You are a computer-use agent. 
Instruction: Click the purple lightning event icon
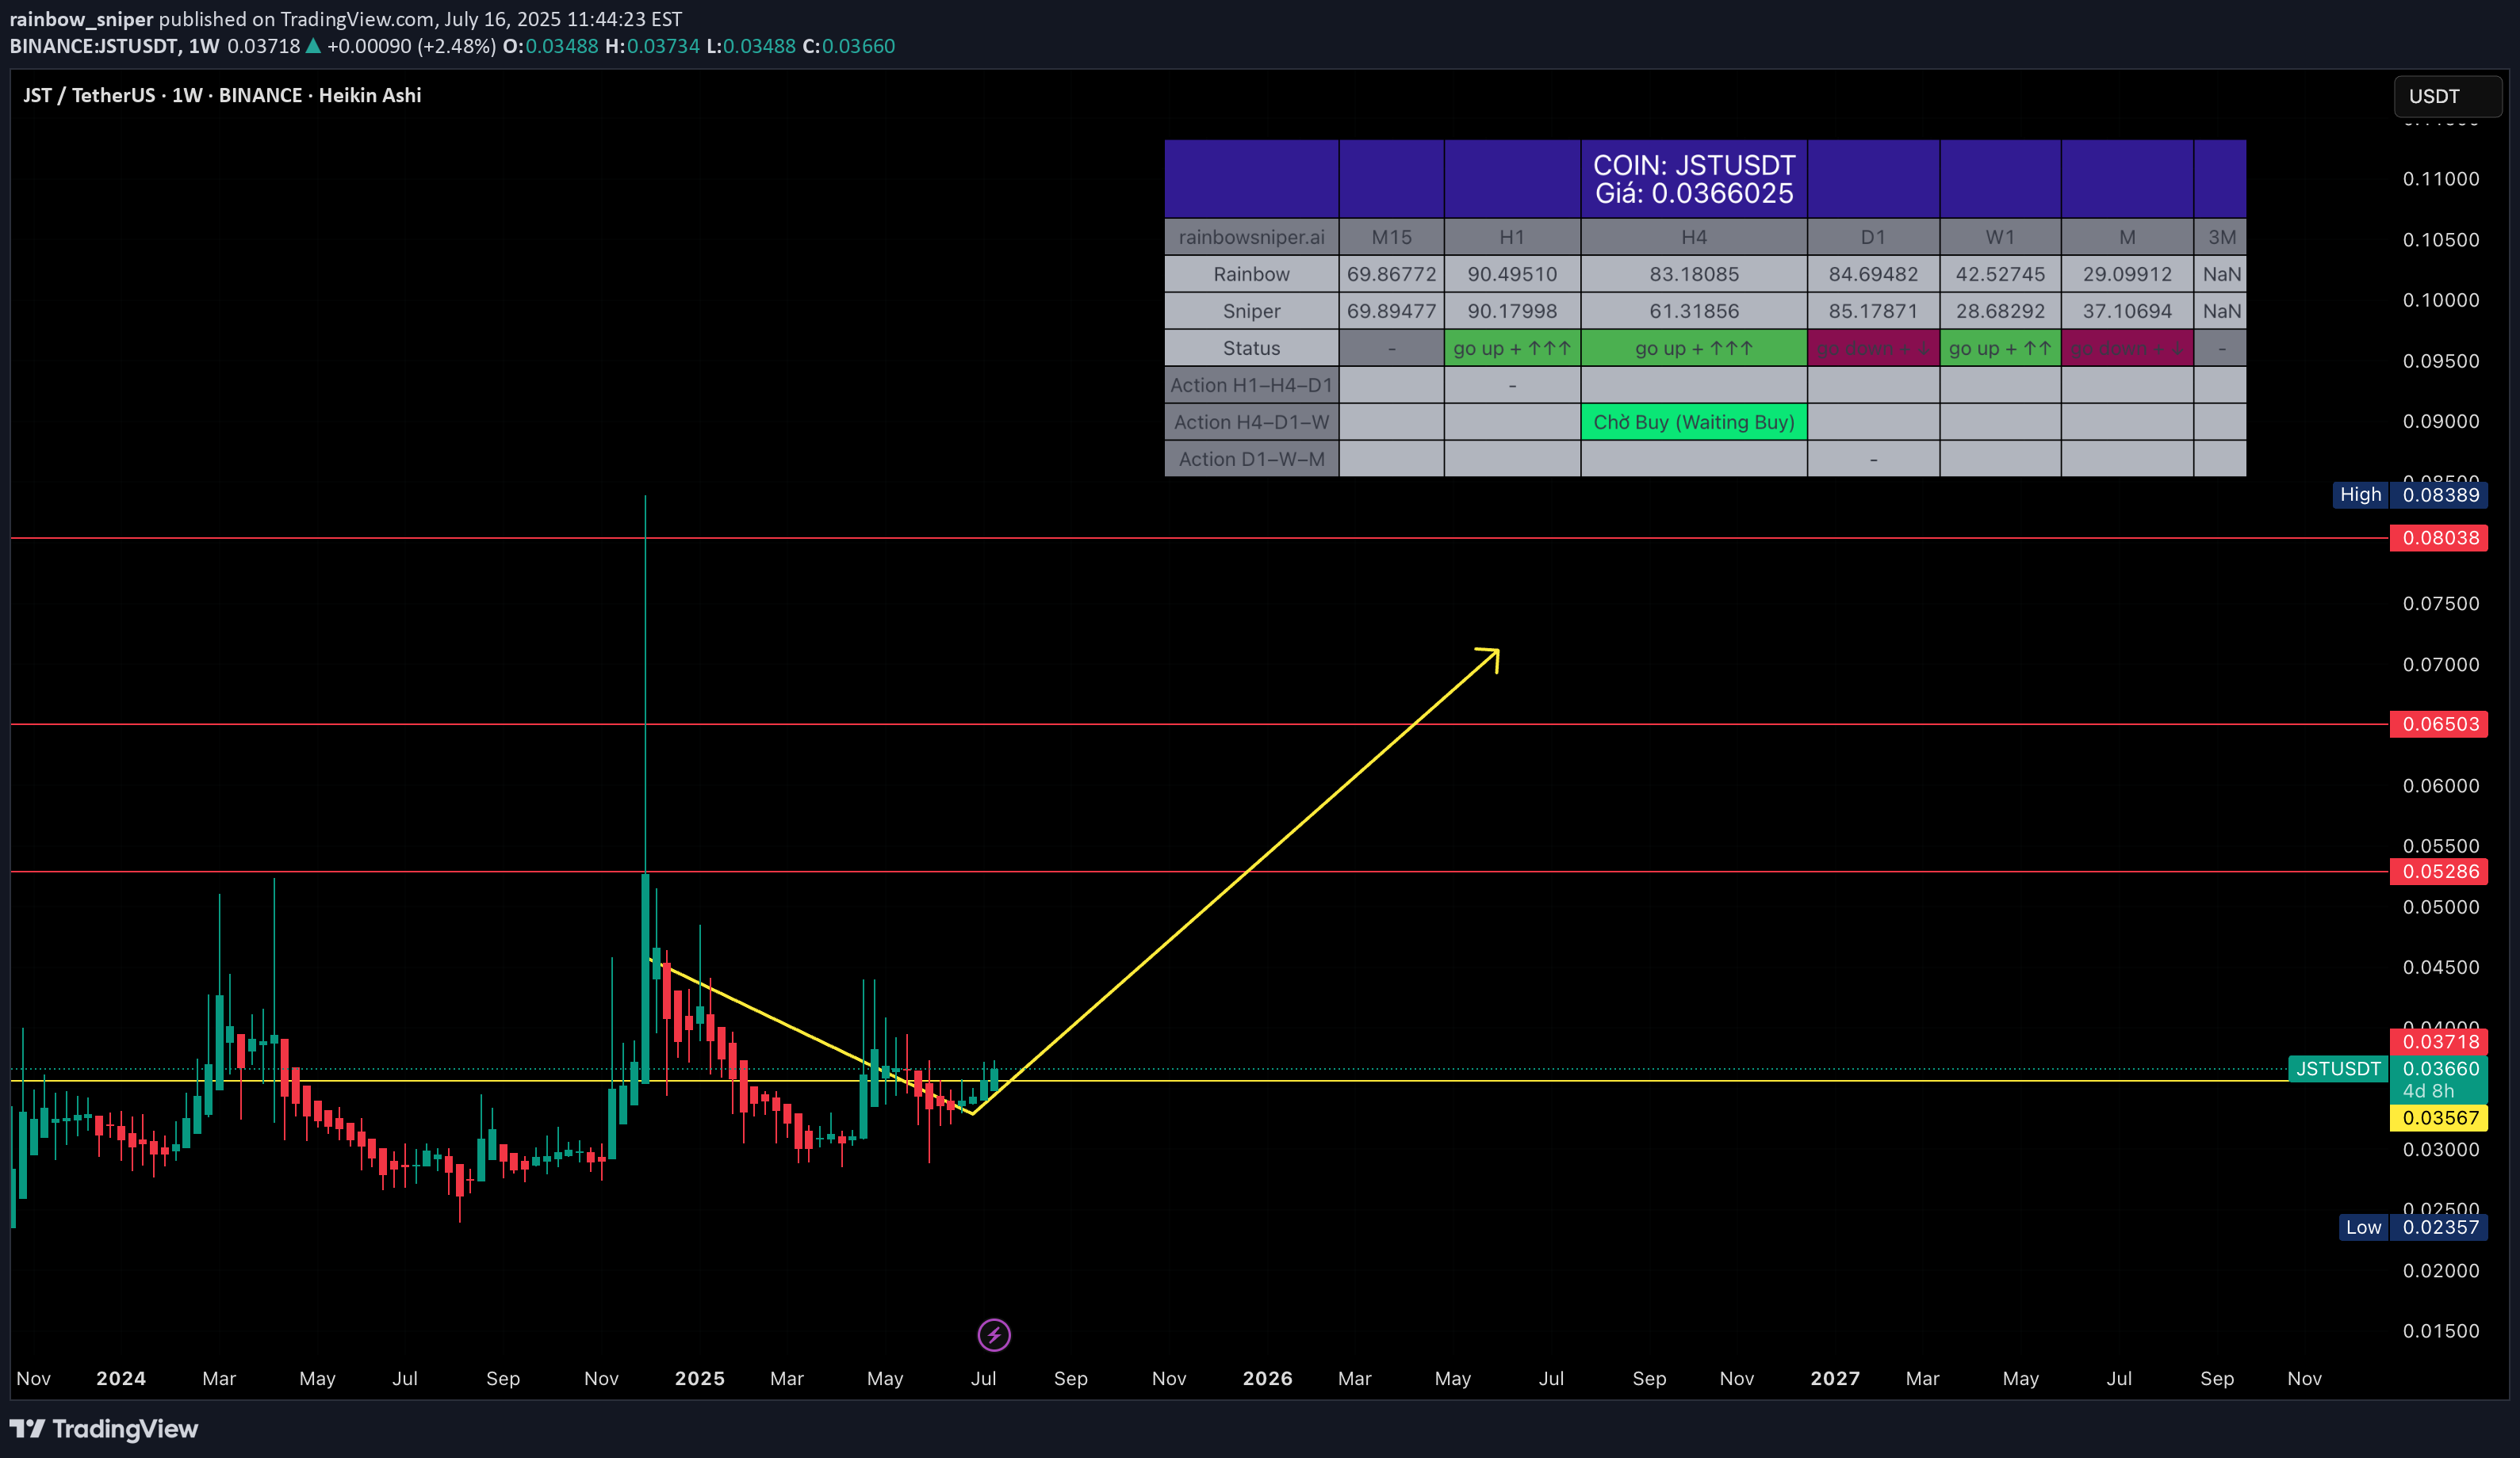[993, 1334]
